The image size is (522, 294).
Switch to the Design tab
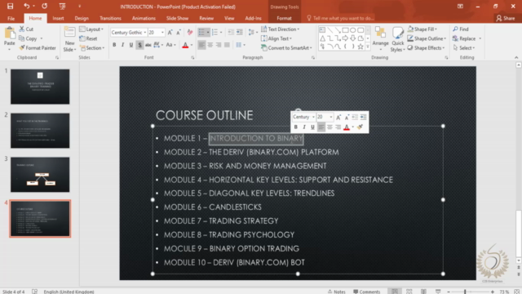pyautogui.click(x=82, y=18)
